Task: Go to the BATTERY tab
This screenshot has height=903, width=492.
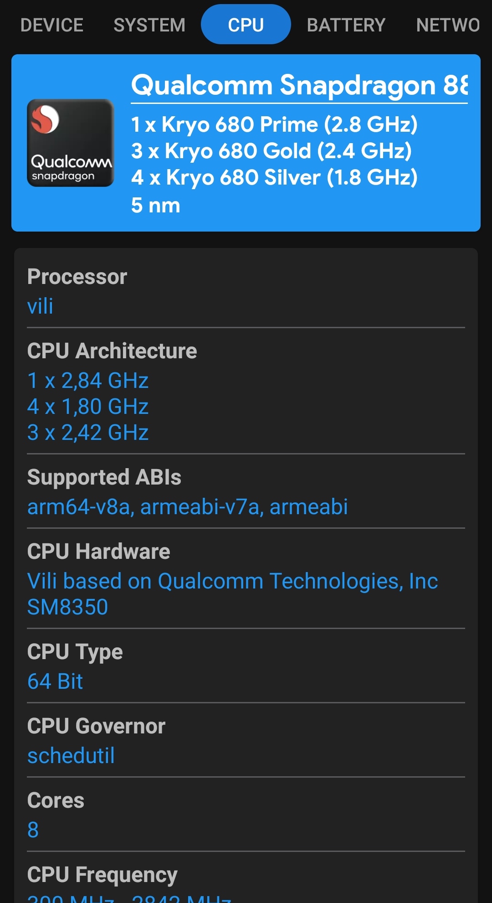Action: (x=346, y=25)
